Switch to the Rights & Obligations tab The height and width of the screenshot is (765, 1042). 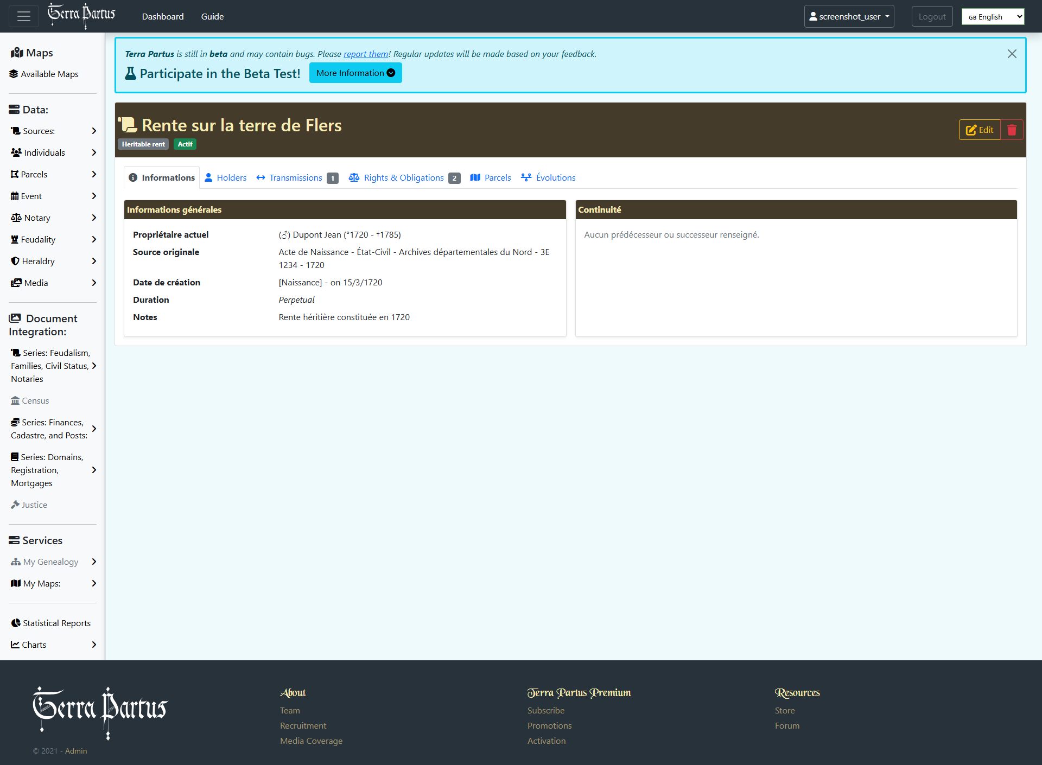coord(404,177)
